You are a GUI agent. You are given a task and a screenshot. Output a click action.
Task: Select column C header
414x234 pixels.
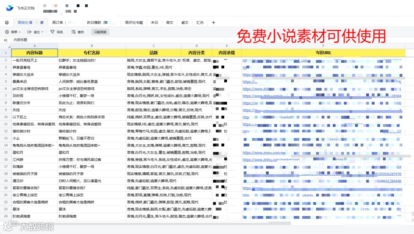click(154, 46)
